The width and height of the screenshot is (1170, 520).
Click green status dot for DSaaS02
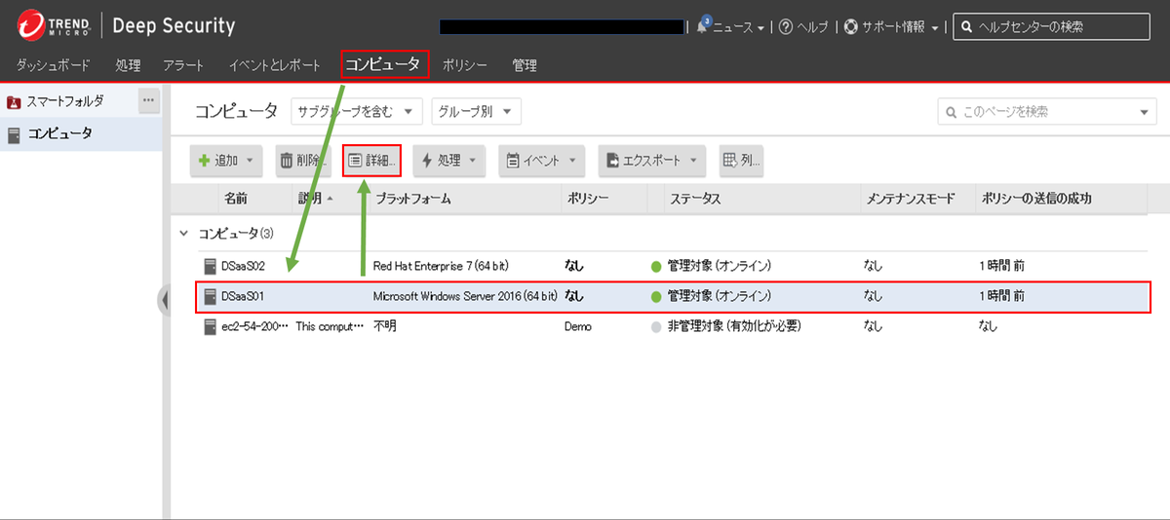click(x=656, y=266)
